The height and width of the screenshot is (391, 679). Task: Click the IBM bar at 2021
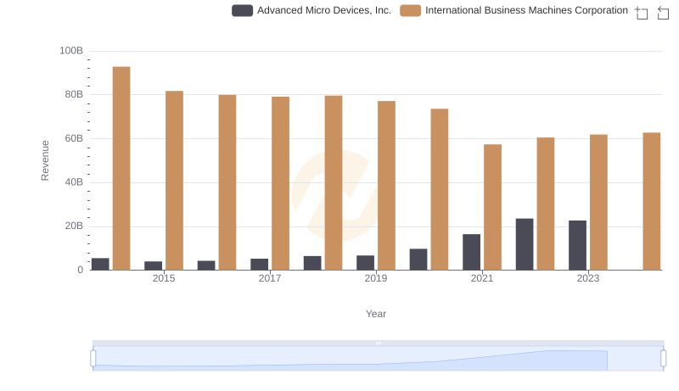coord(492,207)
